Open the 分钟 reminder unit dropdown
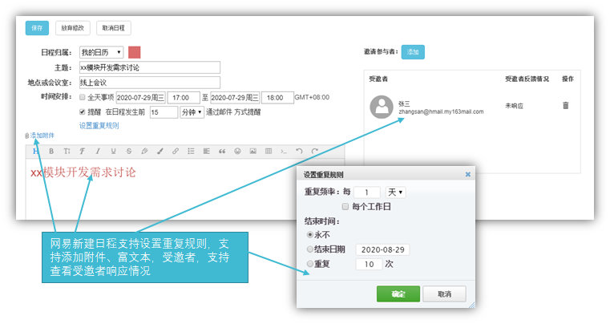The height and width of the screenshot is (324, 610). tap(192, 112)
